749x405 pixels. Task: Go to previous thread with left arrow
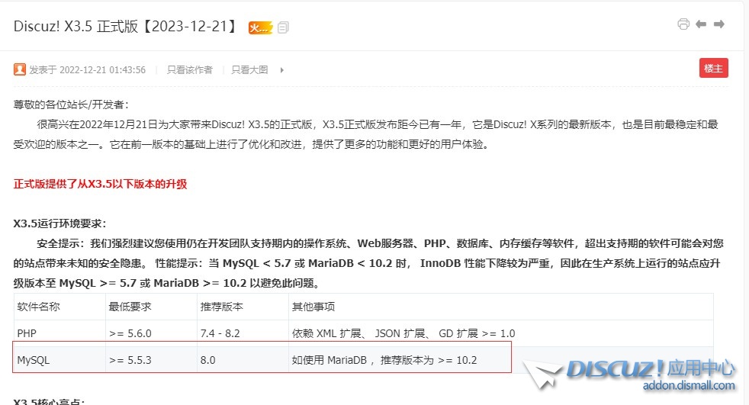[x=701, y=24]
